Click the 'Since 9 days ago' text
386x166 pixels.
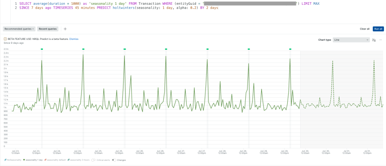(x=14, y=43)
